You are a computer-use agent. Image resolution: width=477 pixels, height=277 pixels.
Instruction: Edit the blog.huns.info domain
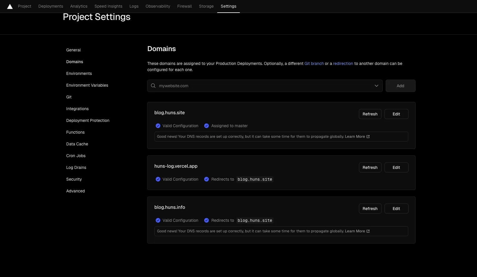(396, 209)
